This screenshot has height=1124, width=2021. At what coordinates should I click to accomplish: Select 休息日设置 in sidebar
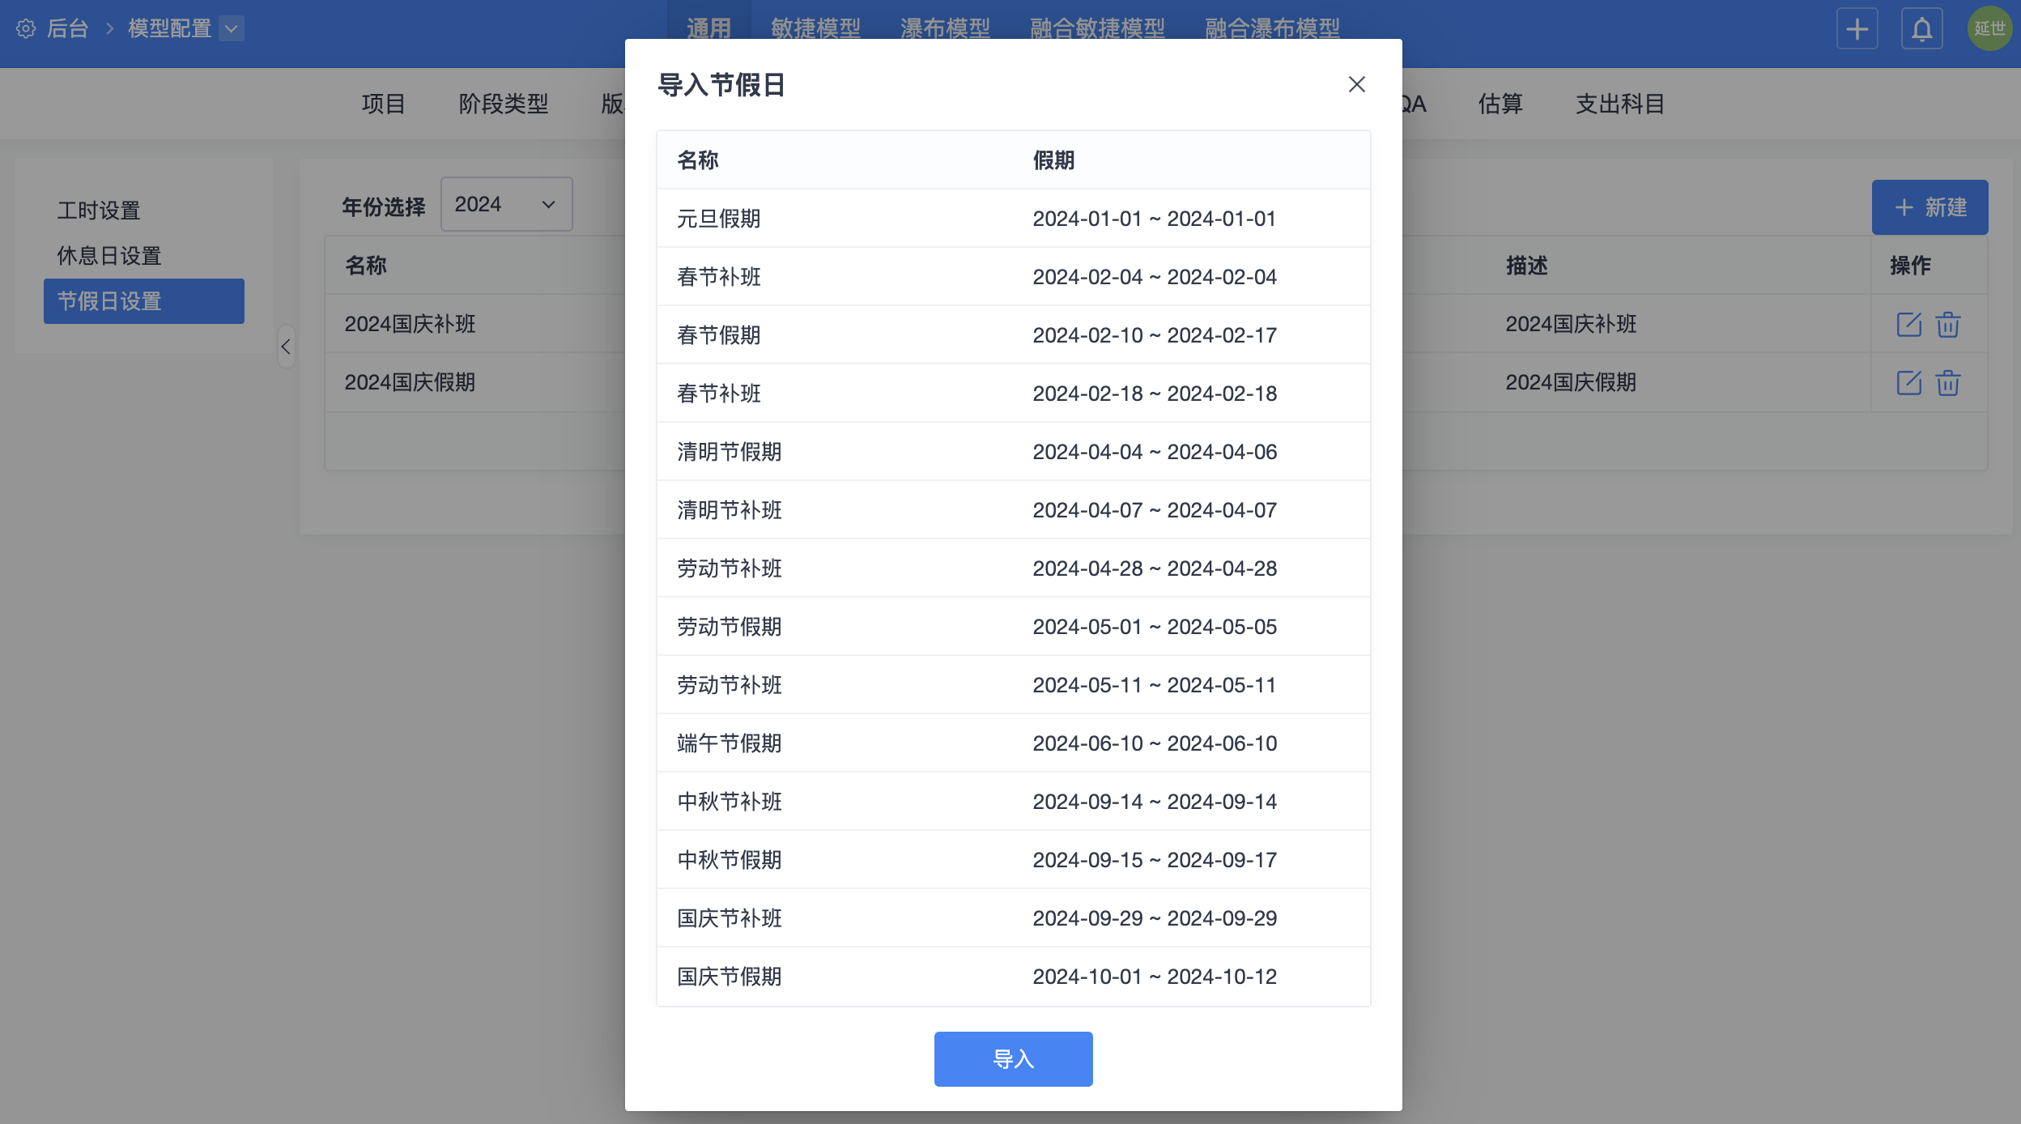click(109, 256)
